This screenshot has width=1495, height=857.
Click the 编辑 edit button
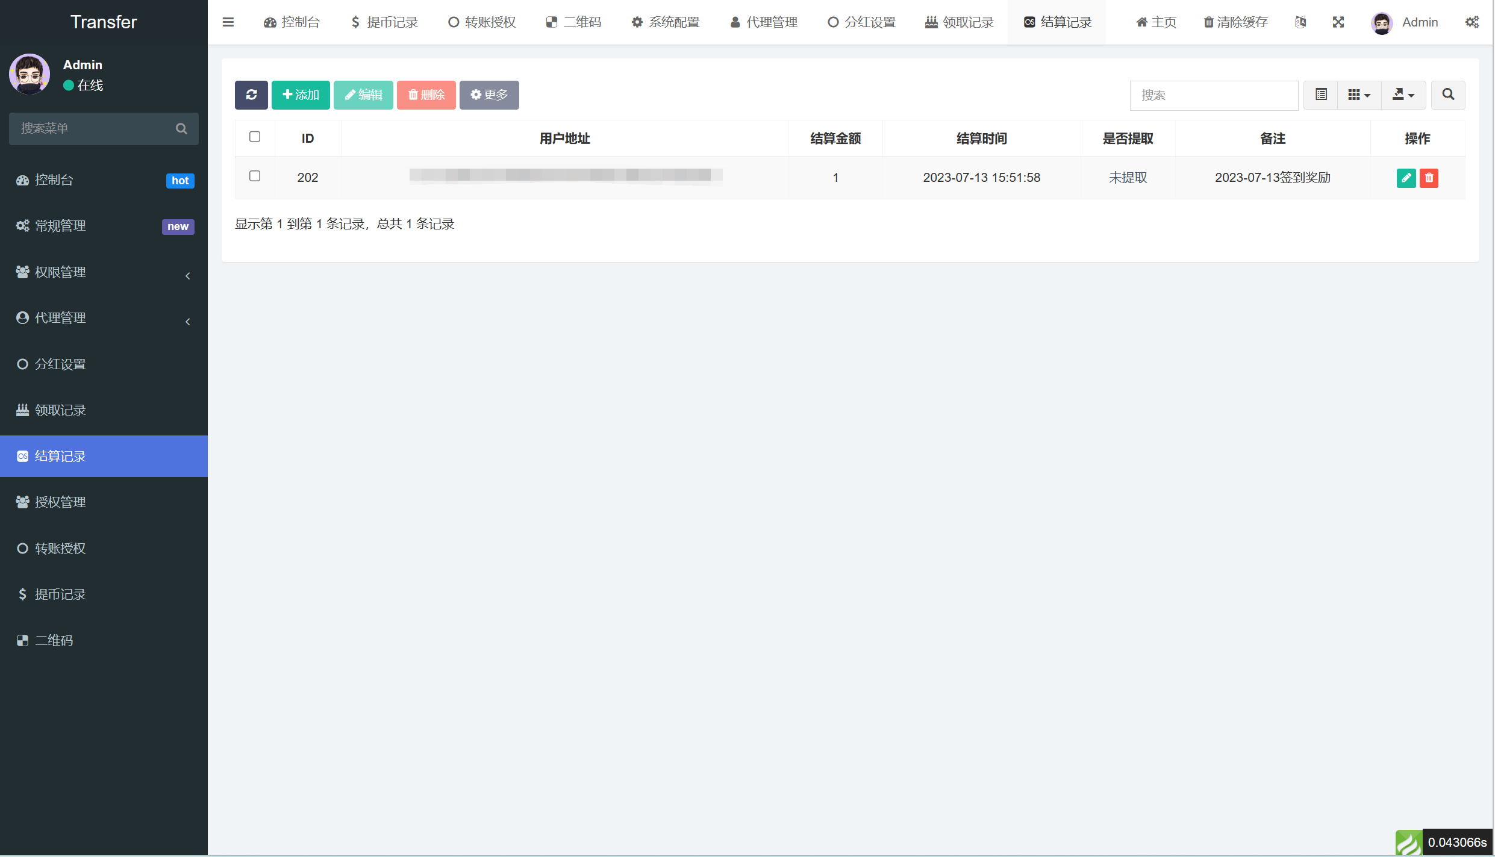click(363, 95)
